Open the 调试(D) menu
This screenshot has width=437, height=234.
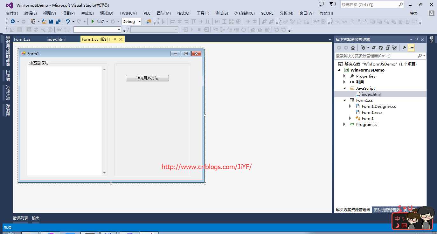pos(107,13)
